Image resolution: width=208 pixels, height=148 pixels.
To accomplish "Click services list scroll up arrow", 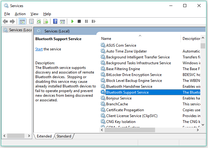I will [203, 38].
